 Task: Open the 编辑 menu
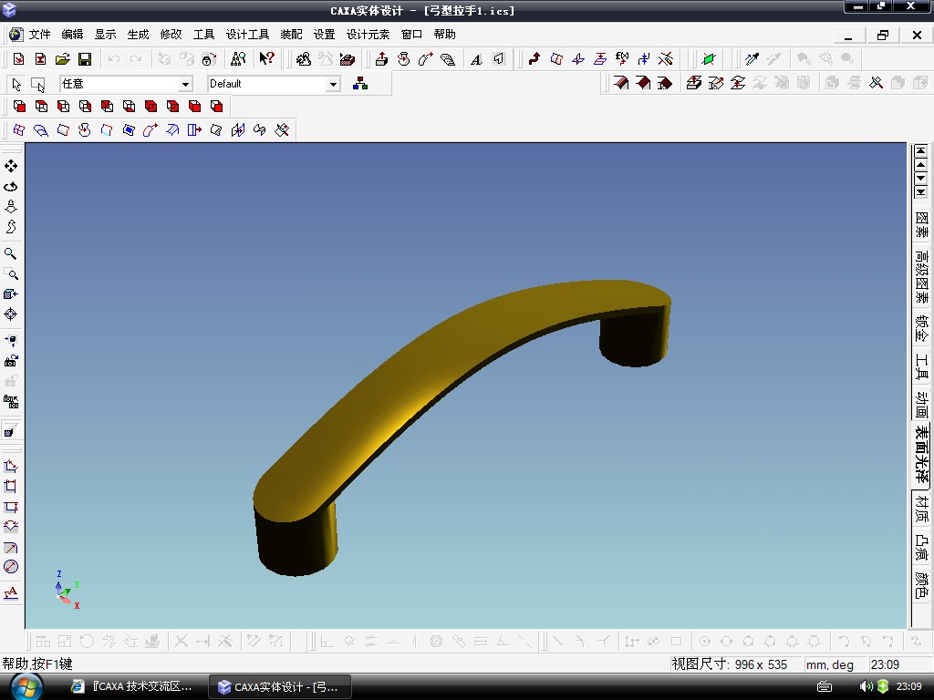[x=73, y=35]
